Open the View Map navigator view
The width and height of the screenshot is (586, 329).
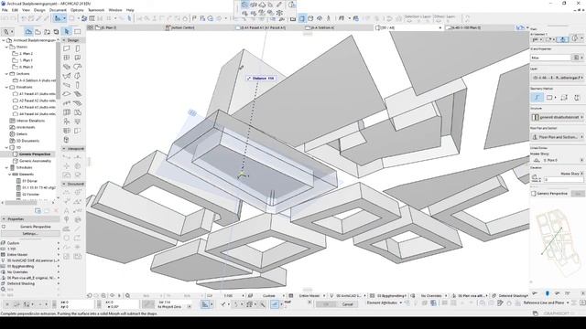coord(38,32)
